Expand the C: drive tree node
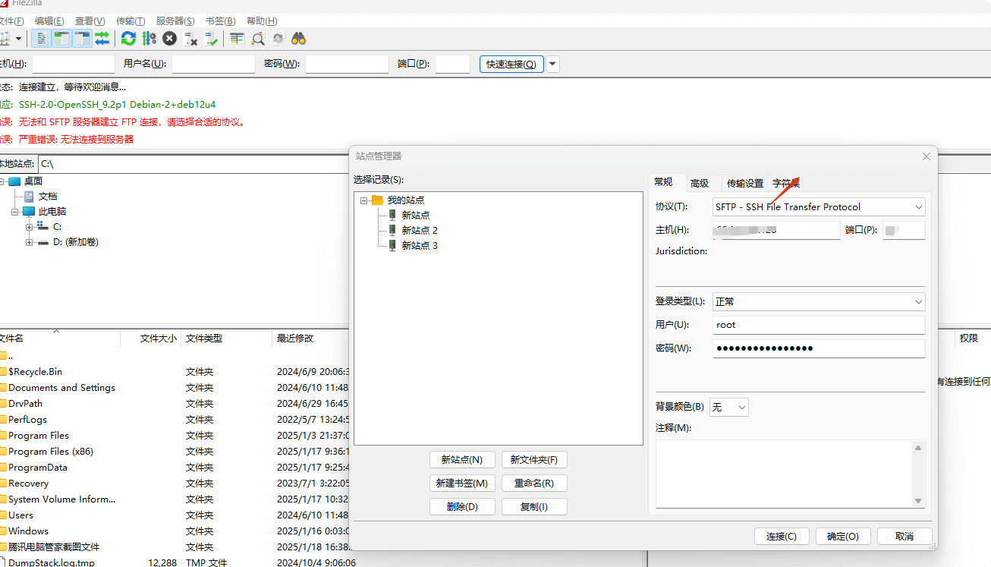The image size is (991, 567). (x=30, y=227)
